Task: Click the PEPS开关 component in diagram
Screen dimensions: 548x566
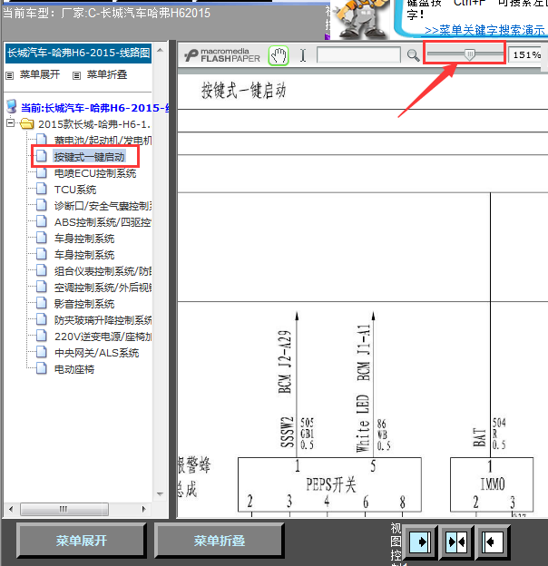Action: pyautogui.click(x=329, y=484)
